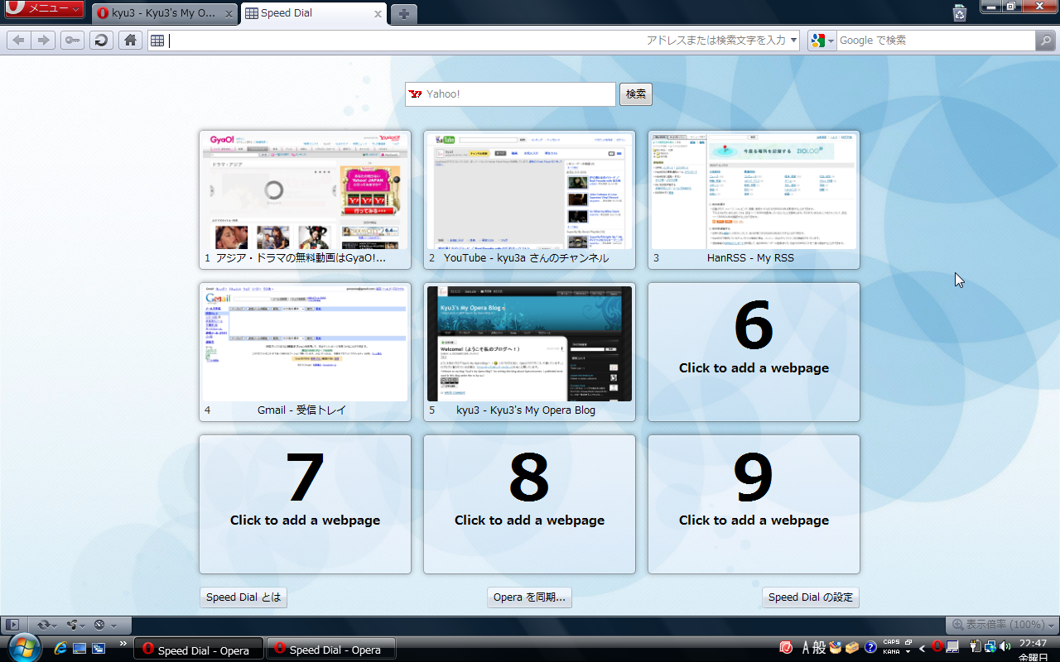Open the IME help question mark icon
Viewport: 1060px width, 662px height.
click(870, 647)
